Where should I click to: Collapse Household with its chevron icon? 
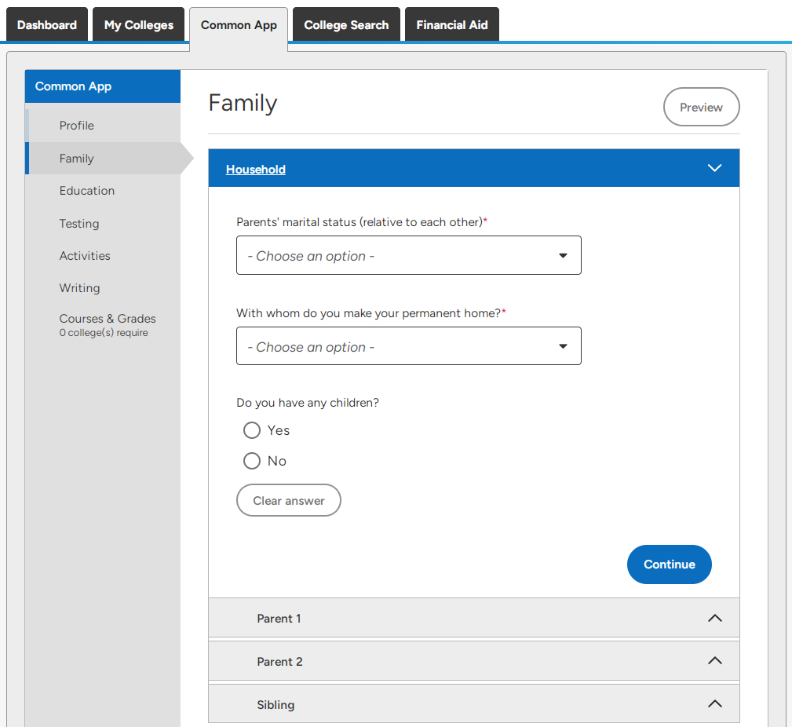[x=714, y=168]
